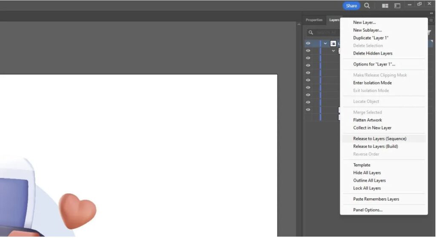Image resolution: width=436 pixels, height=238 pixels.
Task: Select Outline All Layers
Action: (369, 181)
